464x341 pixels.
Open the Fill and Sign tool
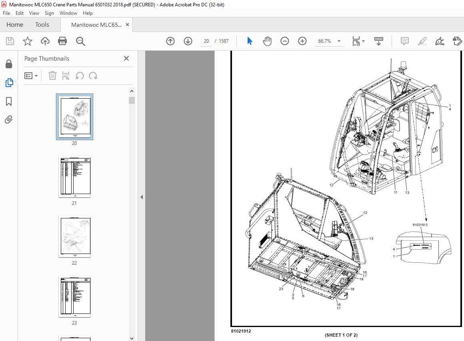440,41
